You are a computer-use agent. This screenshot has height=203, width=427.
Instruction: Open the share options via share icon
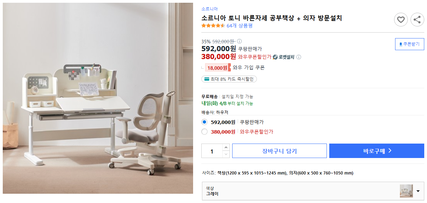[x=417, y=20]
